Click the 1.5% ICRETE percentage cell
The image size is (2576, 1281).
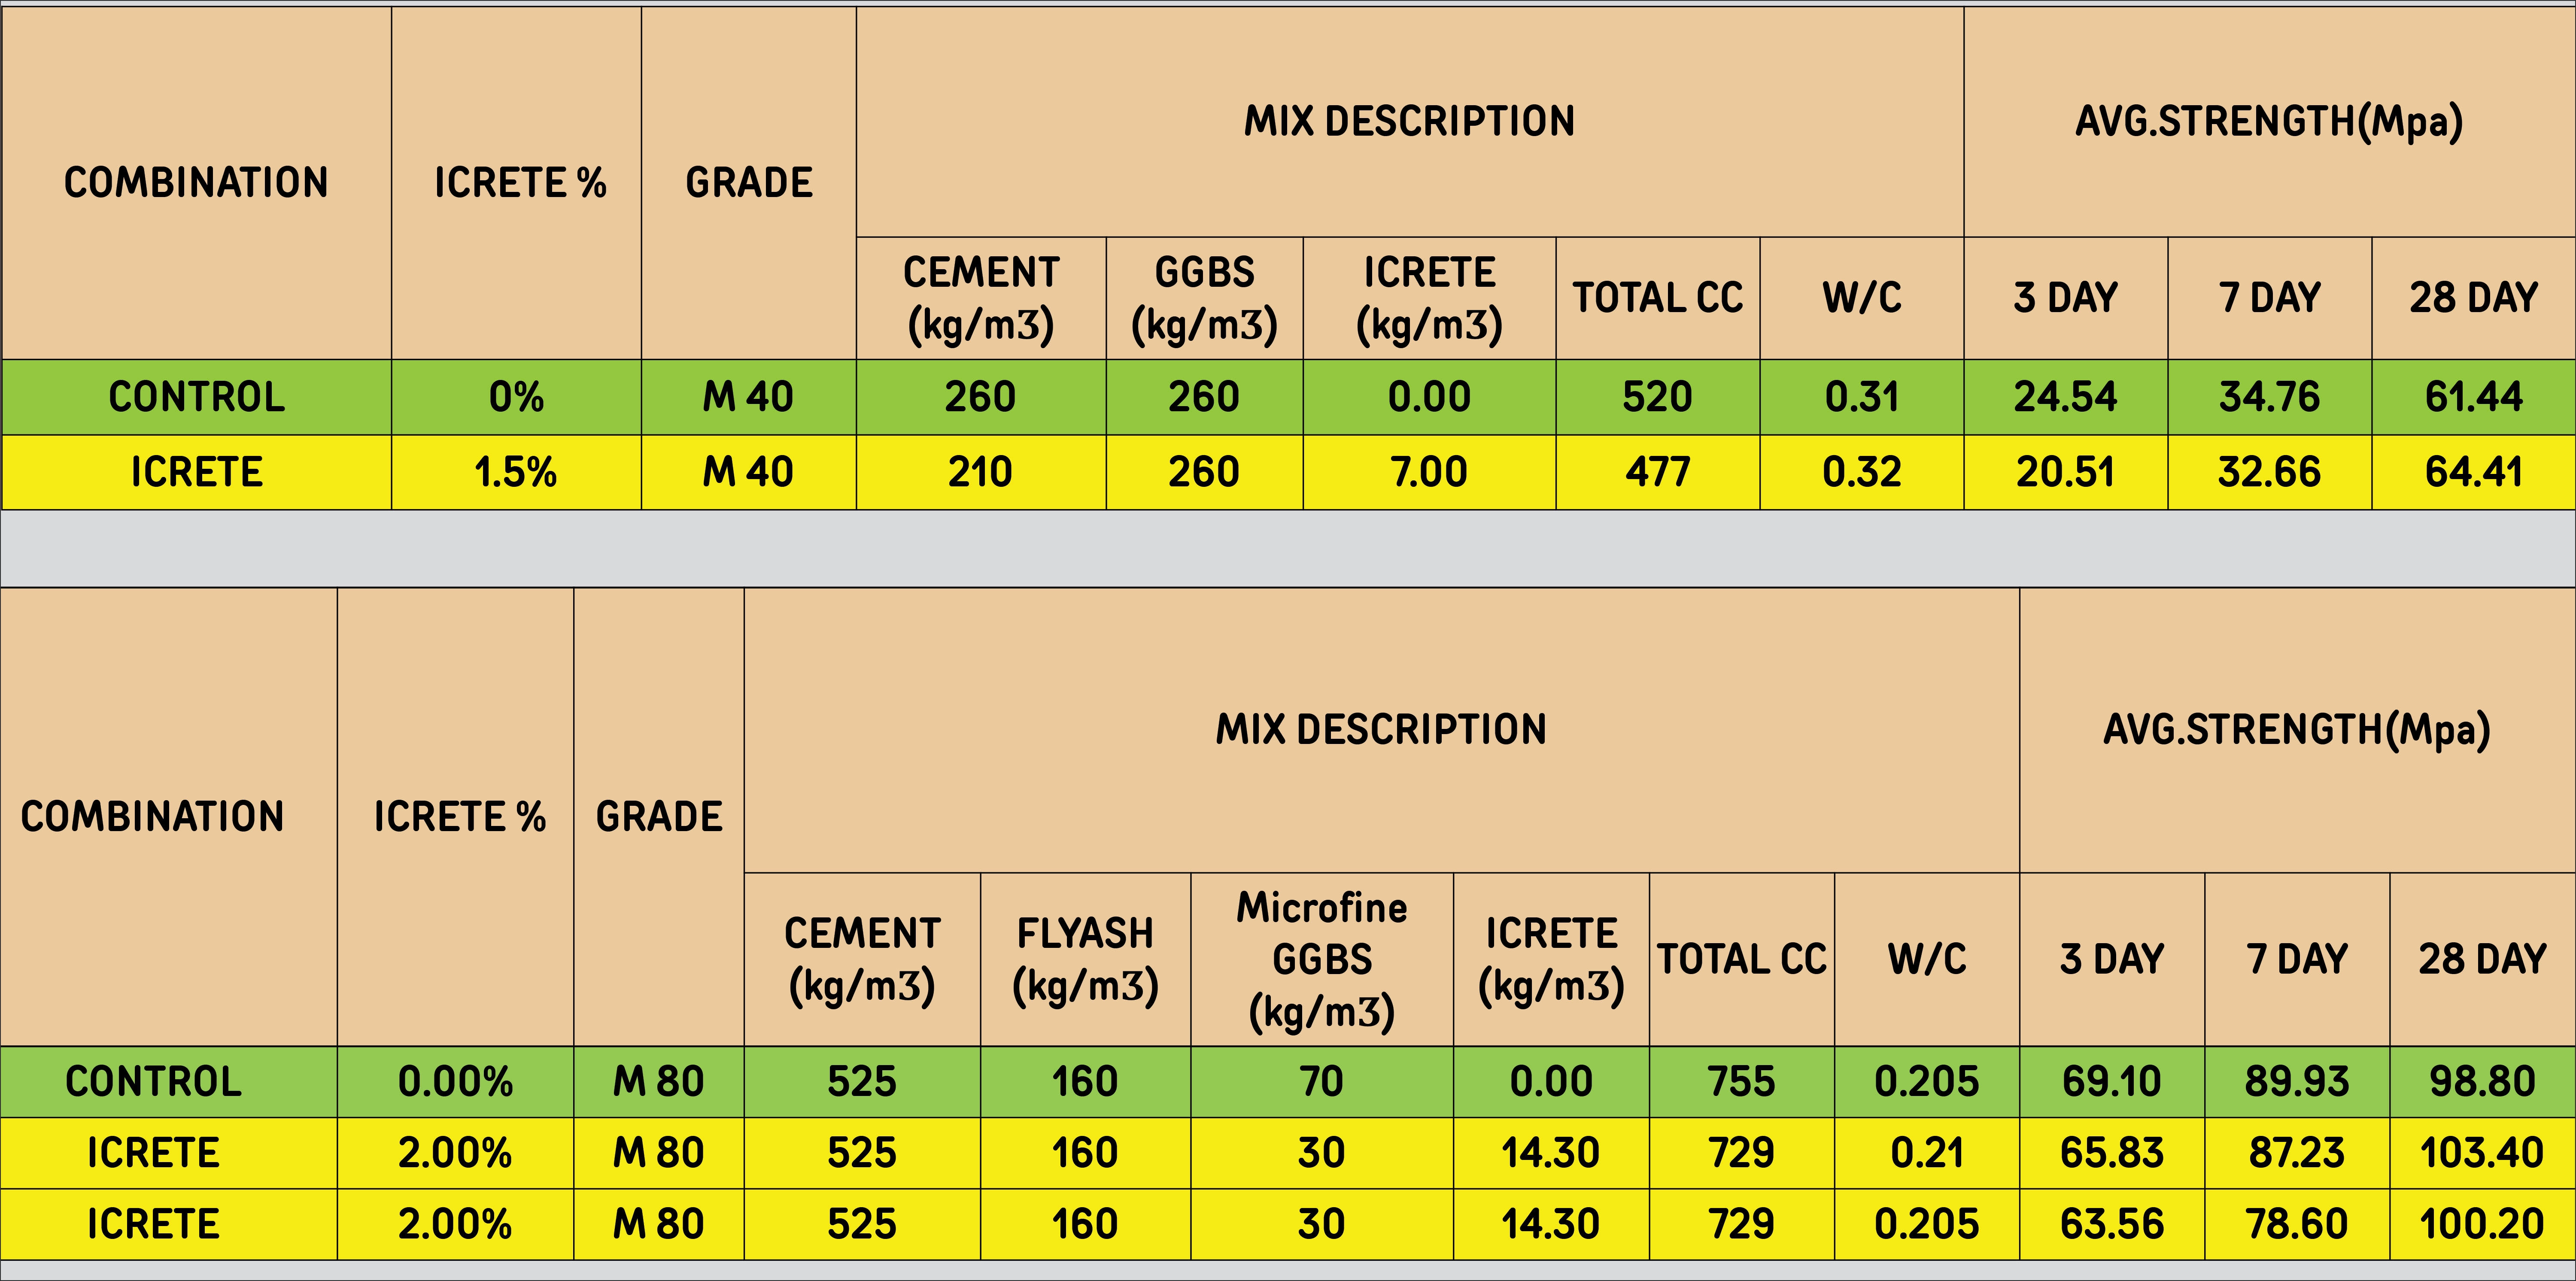point(515,472)
